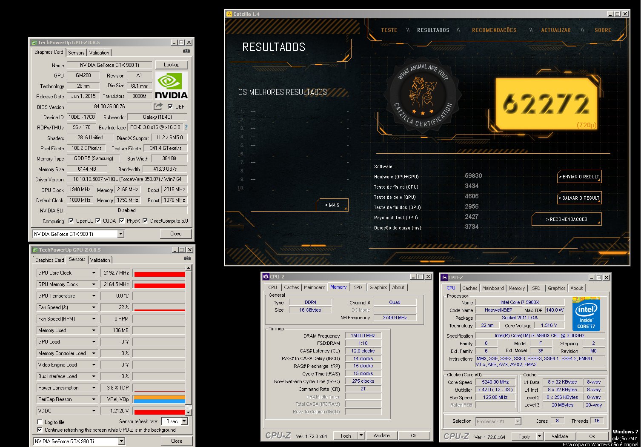Toggle the DirectCompute 5.0 checkbox
Image resolution: width=641 pixels, height=447 pixels.
coord(145,221)
